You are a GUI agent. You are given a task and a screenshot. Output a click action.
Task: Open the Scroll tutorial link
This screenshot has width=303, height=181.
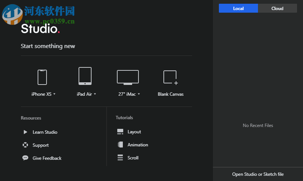tap(133, 158)
